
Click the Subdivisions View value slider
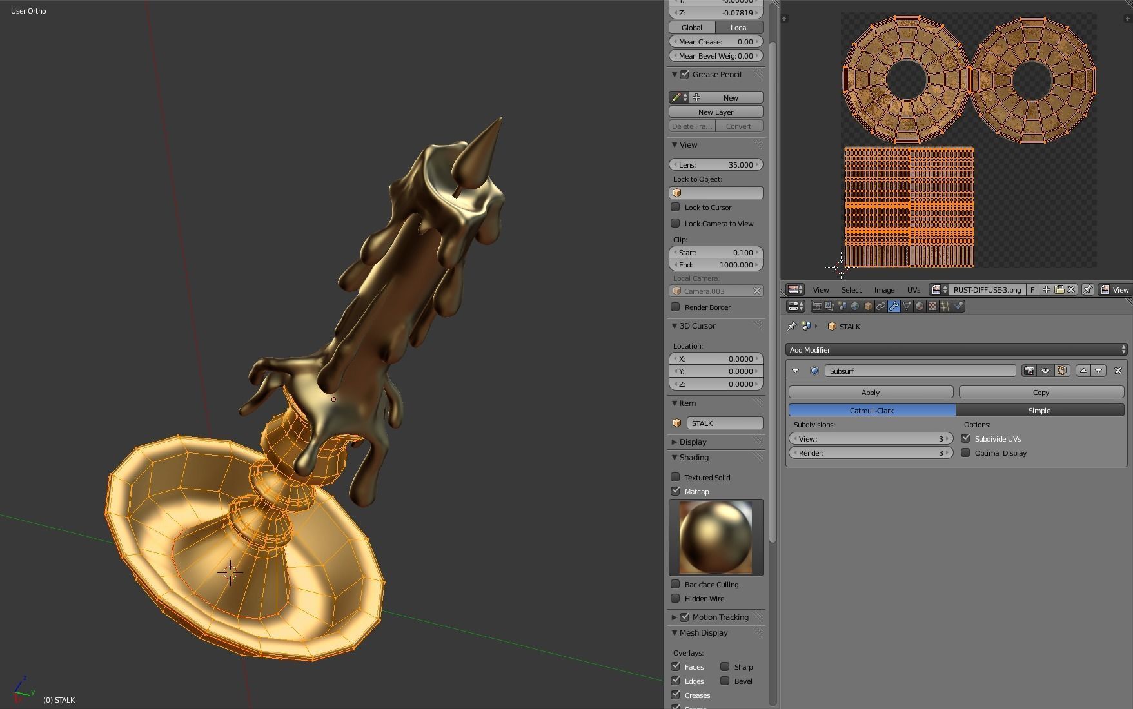coord(871,438)
